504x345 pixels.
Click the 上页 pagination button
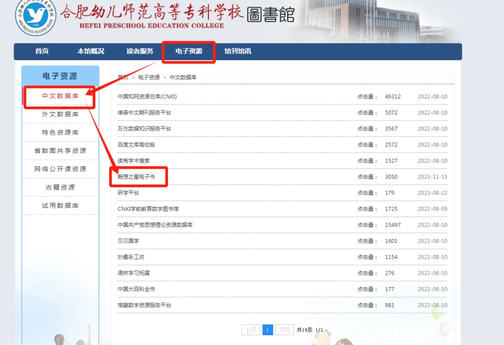[x=251, y=330]
